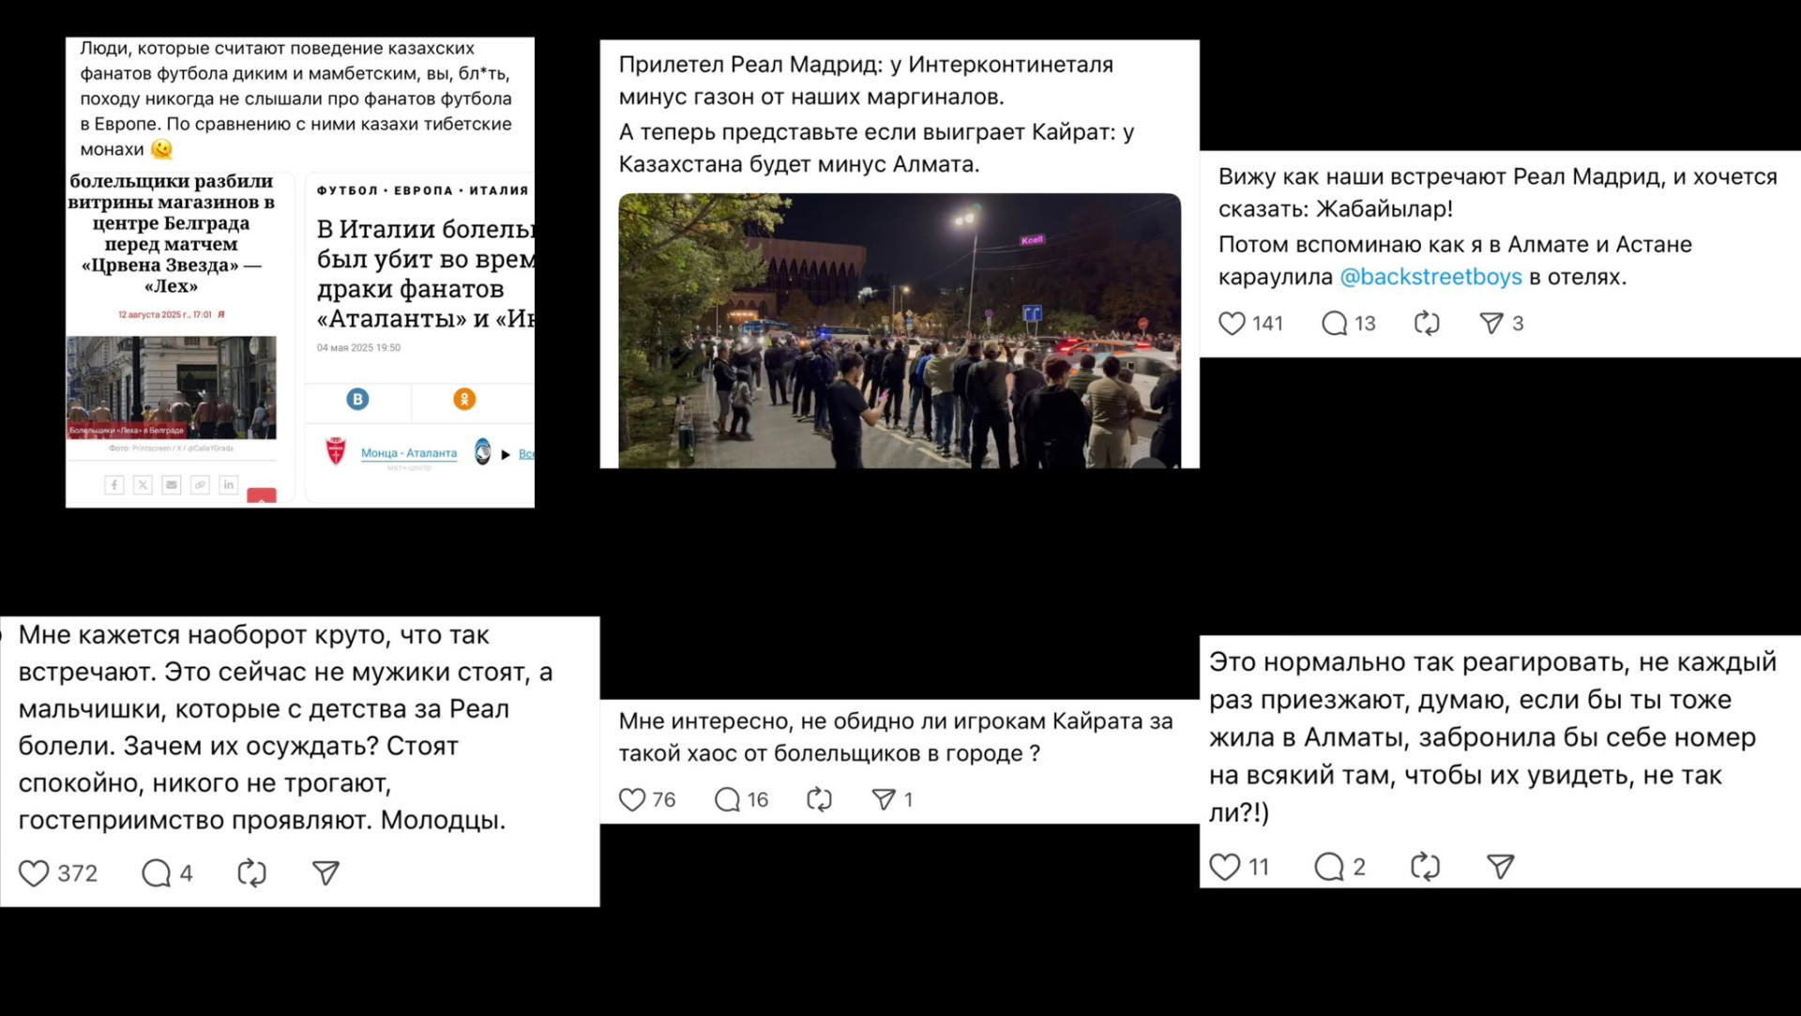
Task: Click the Odnoklassniki share icon
Action: tap(464, 400)
